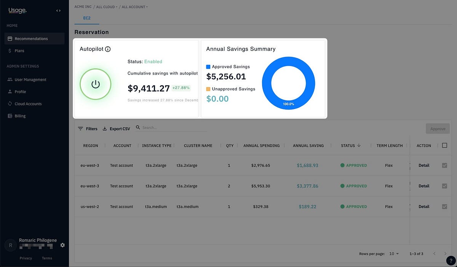Click the Export CSV download icon
Screen dimensions: 457x267
pos(105,129)
